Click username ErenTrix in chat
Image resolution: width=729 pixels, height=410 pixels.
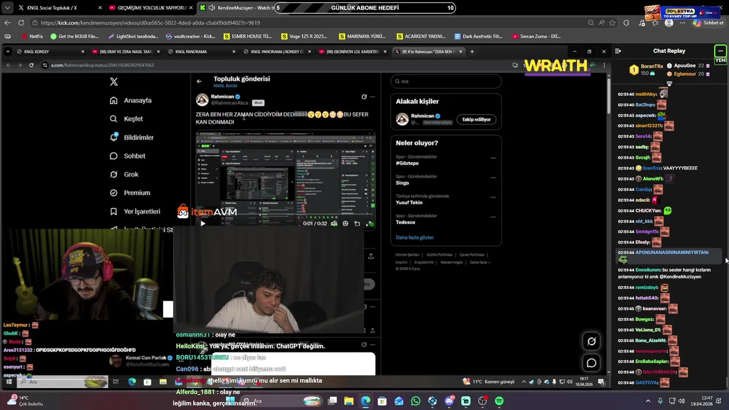652,169
